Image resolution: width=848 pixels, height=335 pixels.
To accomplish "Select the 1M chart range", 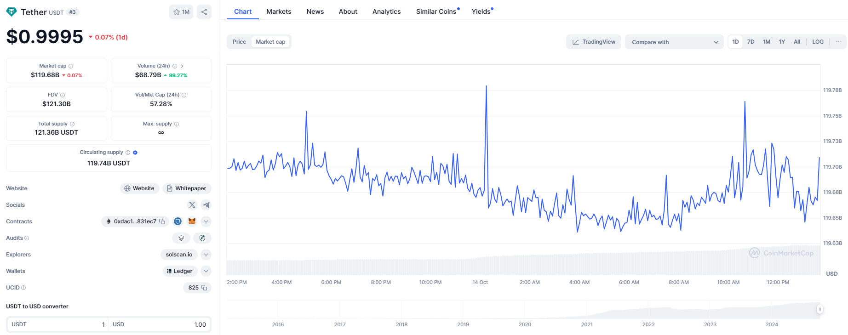I will 767,42.
